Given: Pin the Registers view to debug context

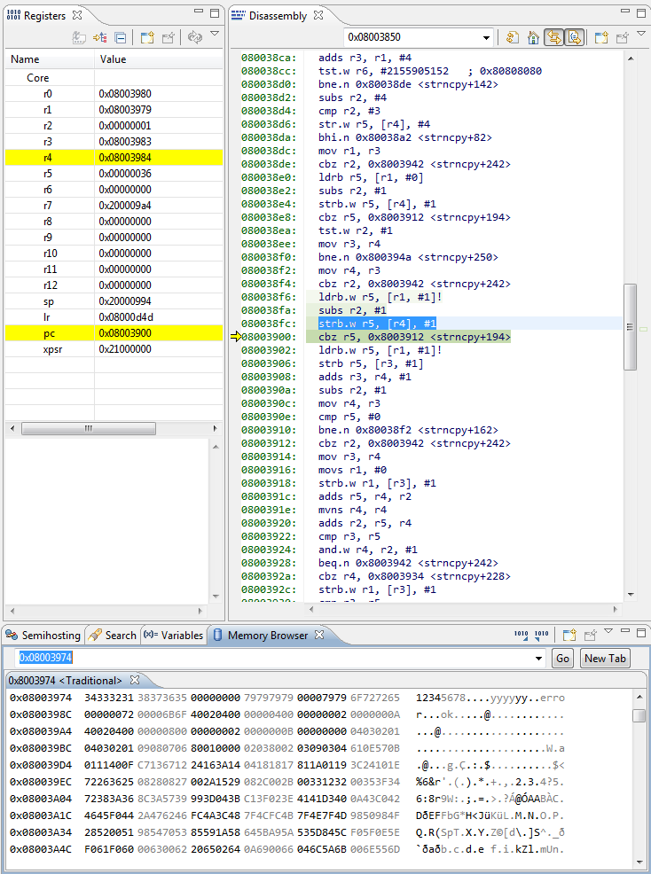Looking at the screenshot, I should pos(168,37).
